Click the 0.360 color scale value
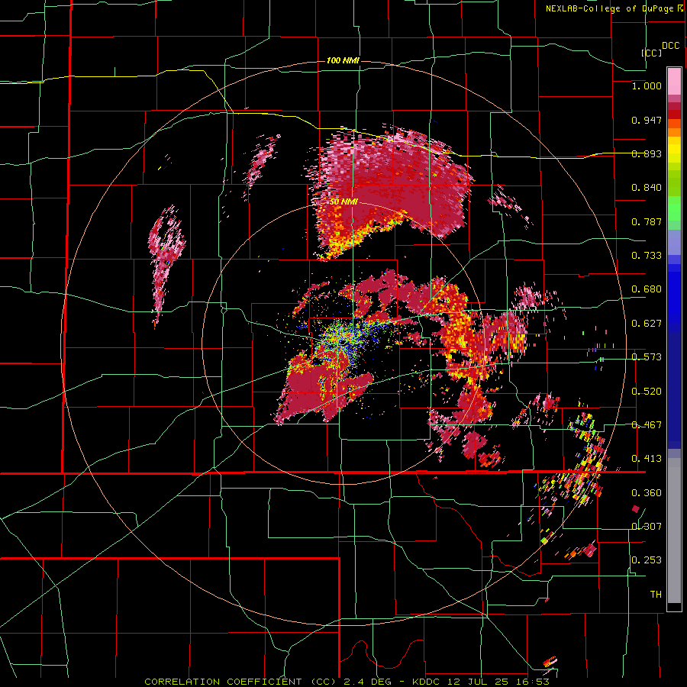 [647, 493]
